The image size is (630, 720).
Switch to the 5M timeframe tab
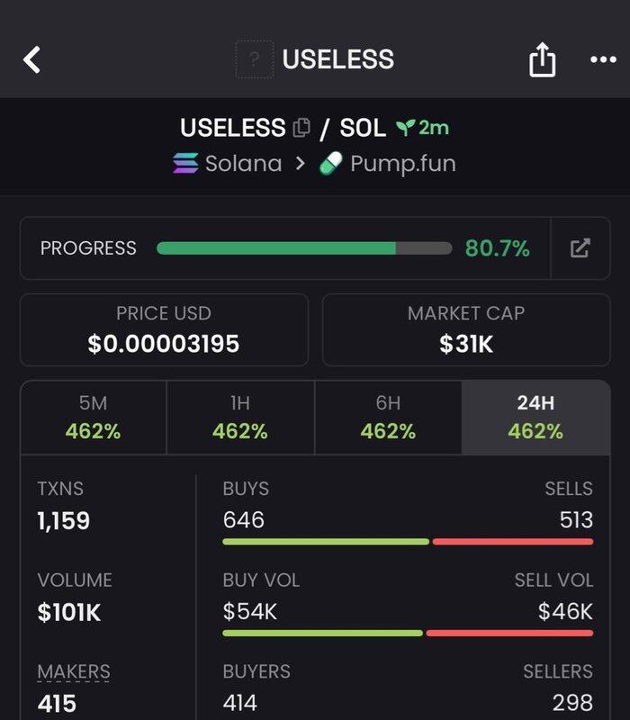click(x=93, y=418)
